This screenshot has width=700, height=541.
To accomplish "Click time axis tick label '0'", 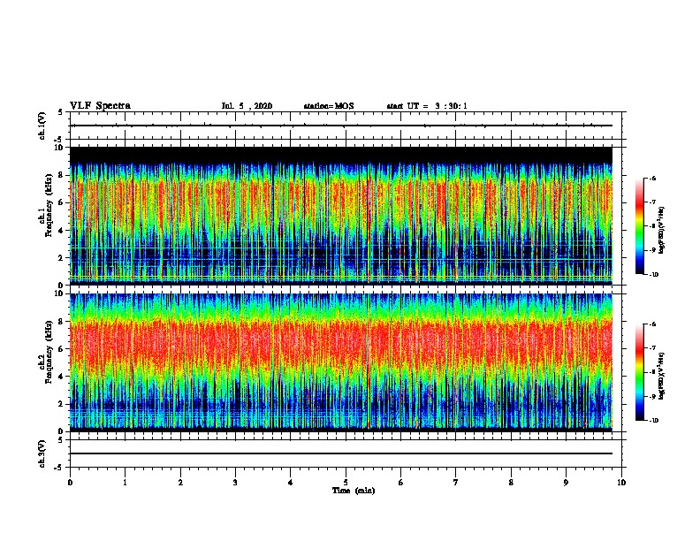I will click(x=70, y=482).
